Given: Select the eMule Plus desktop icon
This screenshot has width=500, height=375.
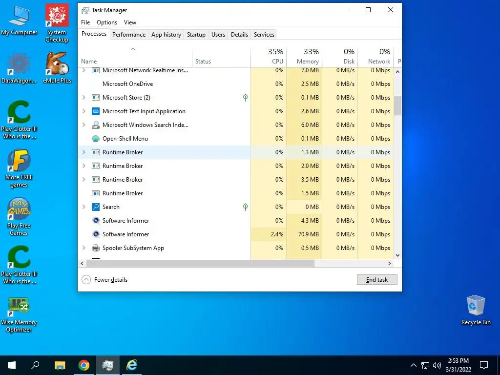Looking at the screenshot, I should click(57, 68).
